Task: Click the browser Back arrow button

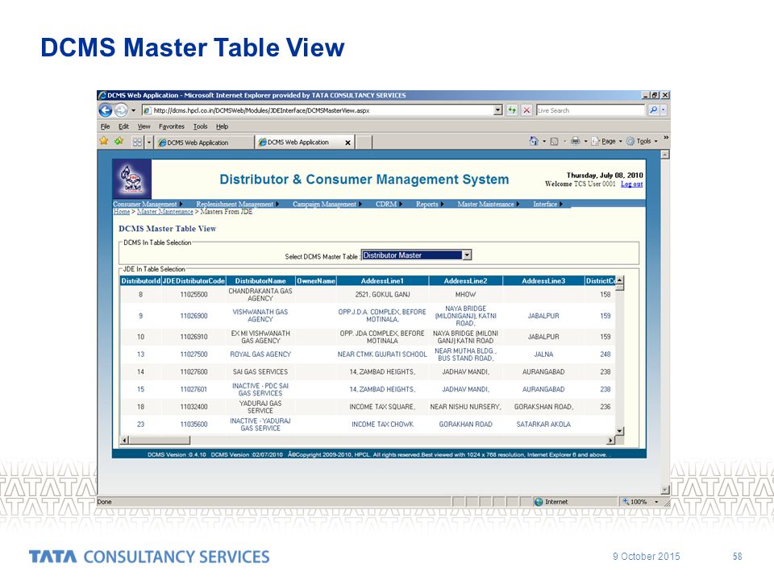Action: pos(106,110)
